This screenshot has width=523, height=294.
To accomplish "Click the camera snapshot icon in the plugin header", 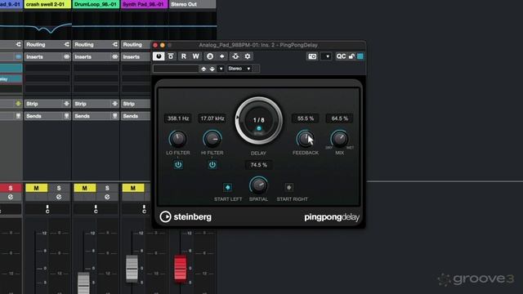I will point(312,56).
